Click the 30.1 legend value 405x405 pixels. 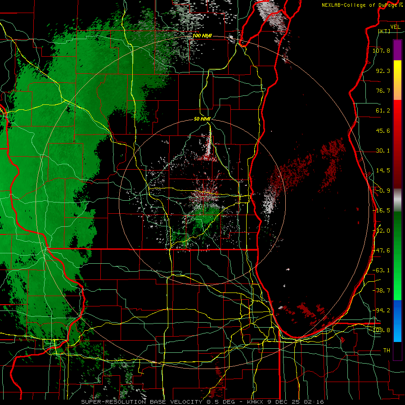pyautogui.click(x=383, y=151)
